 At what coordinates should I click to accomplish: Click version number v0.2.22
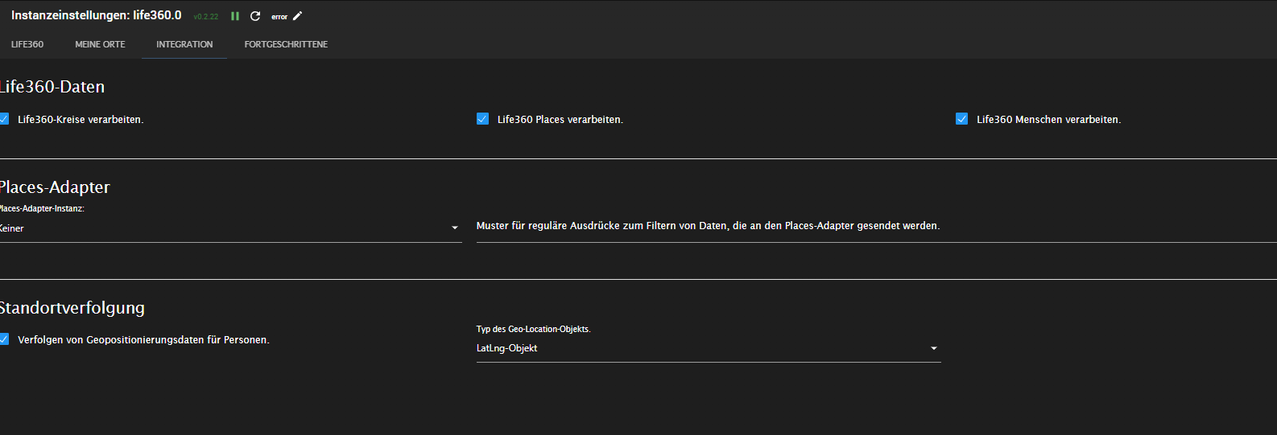[x=206, y=17]
